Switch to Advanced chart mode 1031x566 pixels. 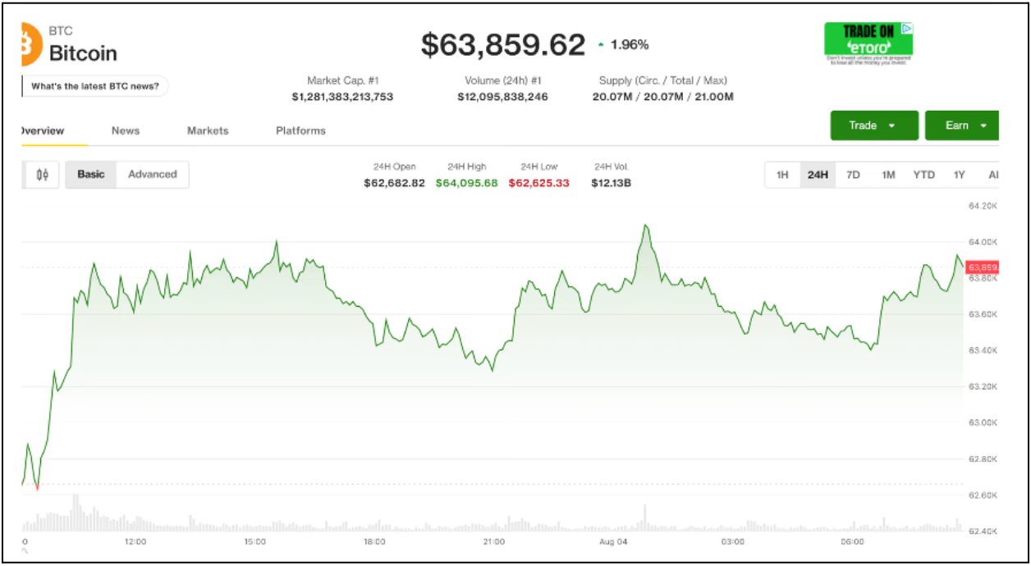(153, 174)
